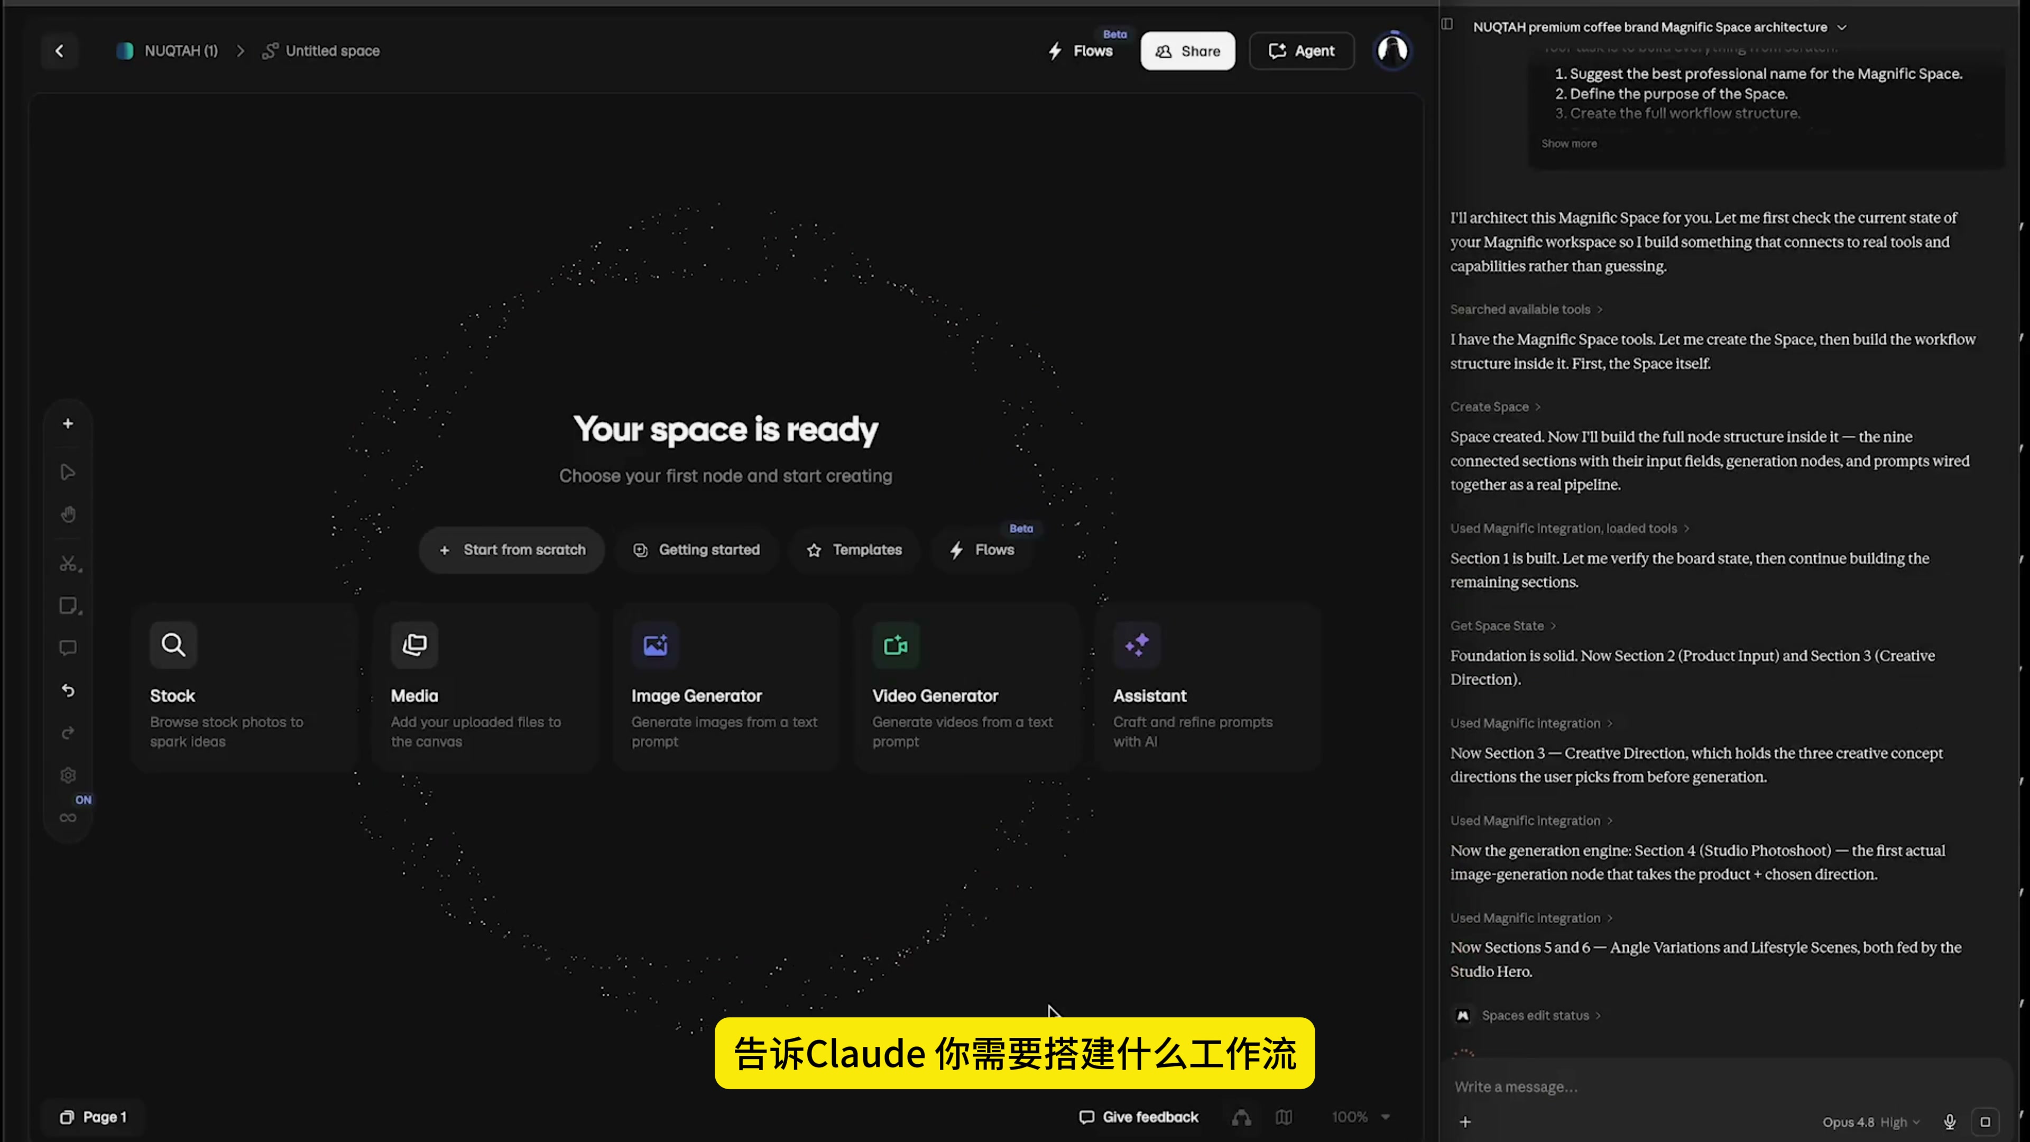The width and height of the screenshot is (2030, 1142).
Task: Select the pointer selection tool
Action: (x=68, y=472)
